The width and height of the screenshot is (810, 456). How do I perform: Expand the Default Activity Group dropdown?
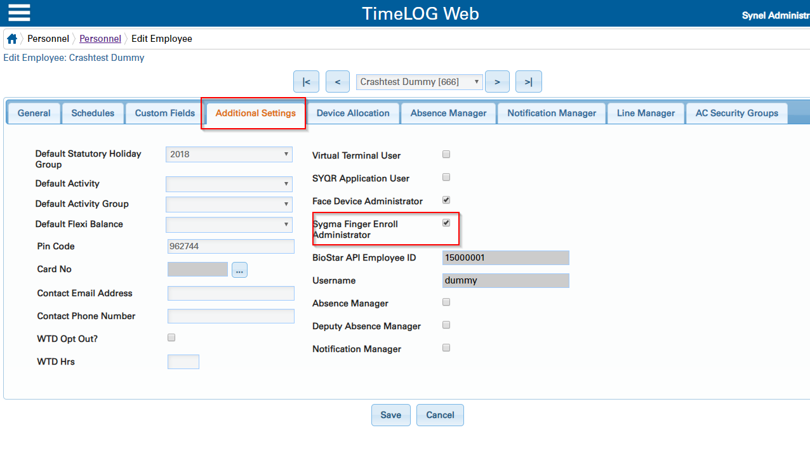coord(229,204)
